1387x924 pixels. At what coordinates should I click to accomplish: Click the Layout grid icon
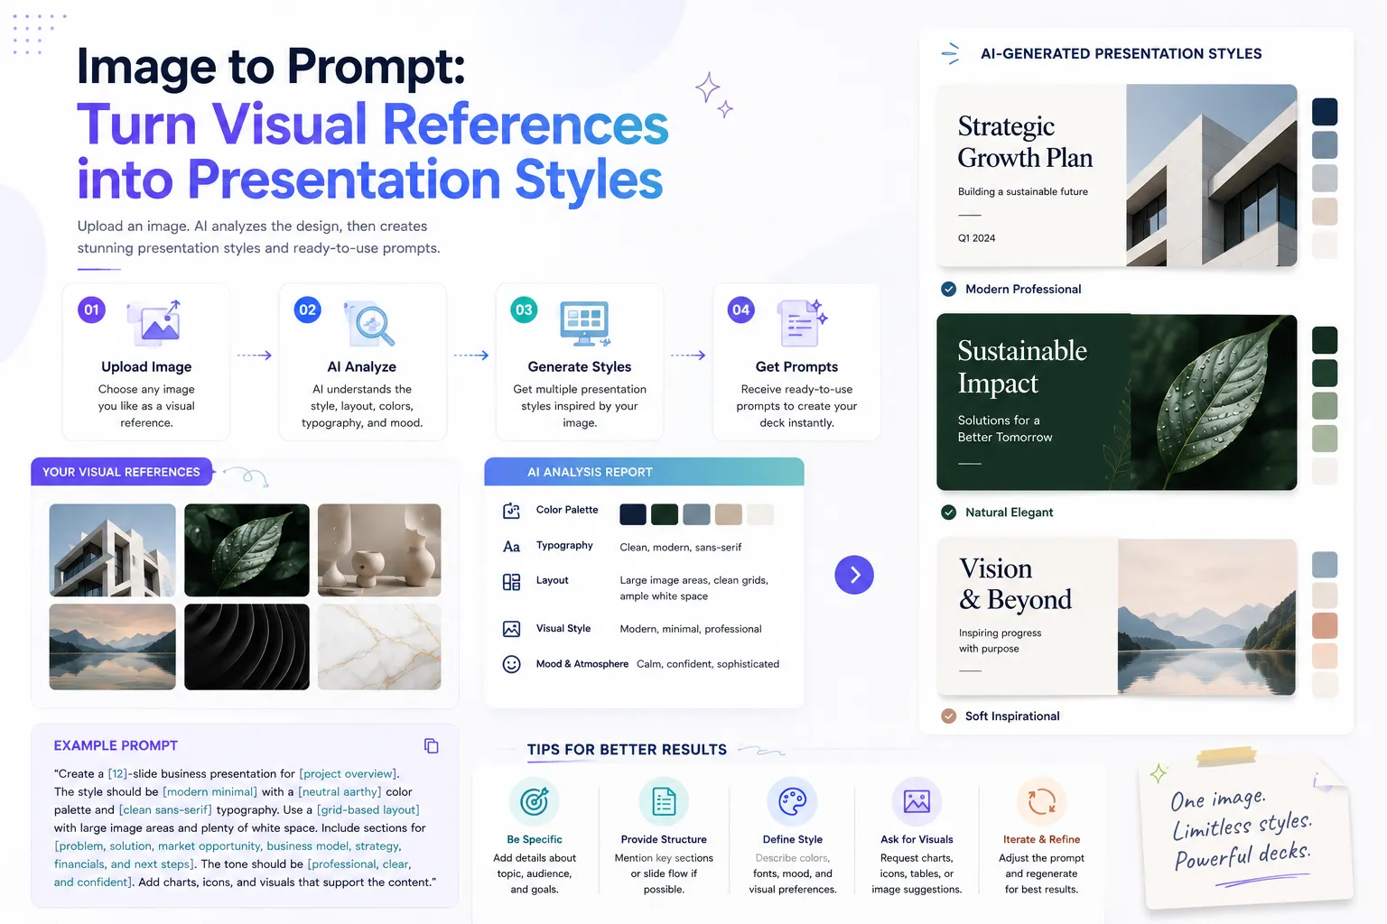tap(511, 582)
